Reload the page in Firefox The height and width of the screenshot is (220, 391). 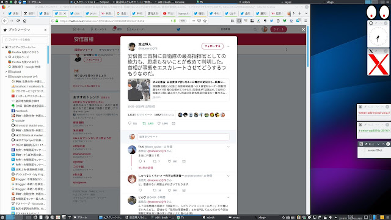point(18,21)
